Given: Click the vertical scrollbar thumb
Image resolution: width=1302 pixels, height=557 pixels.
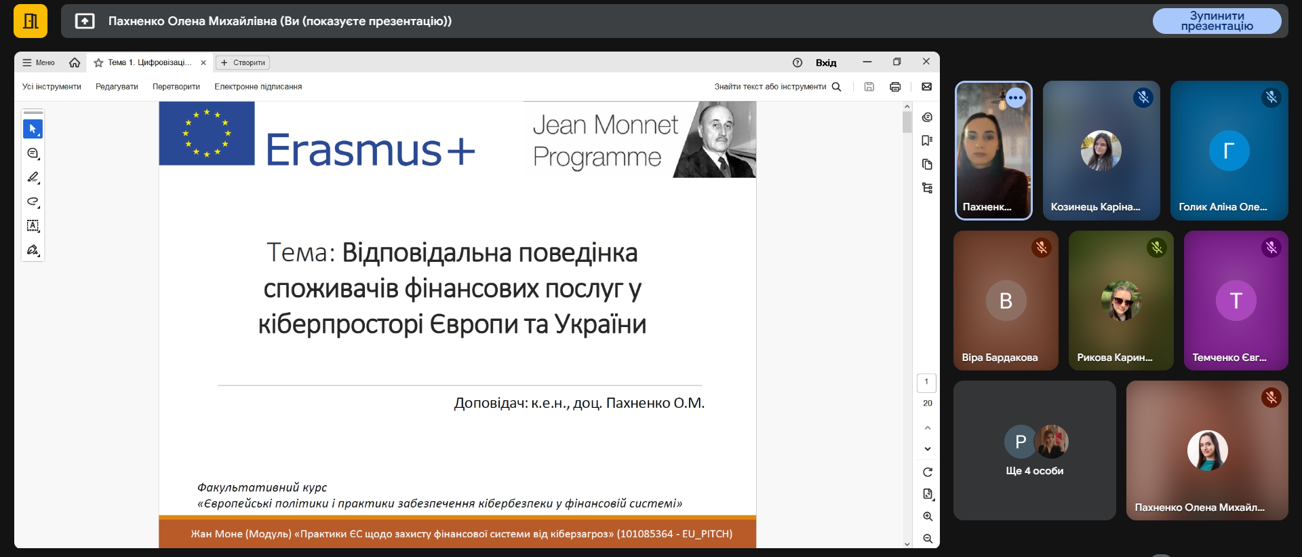Looking at the screenshot, I should point(907,122).
